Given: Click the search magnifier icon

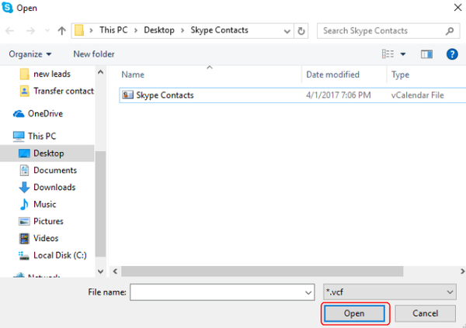Looking at the screenshot, I should [x=450, y=31].
